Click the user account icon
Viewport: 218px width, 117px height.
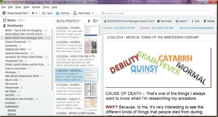click(4, 13)
